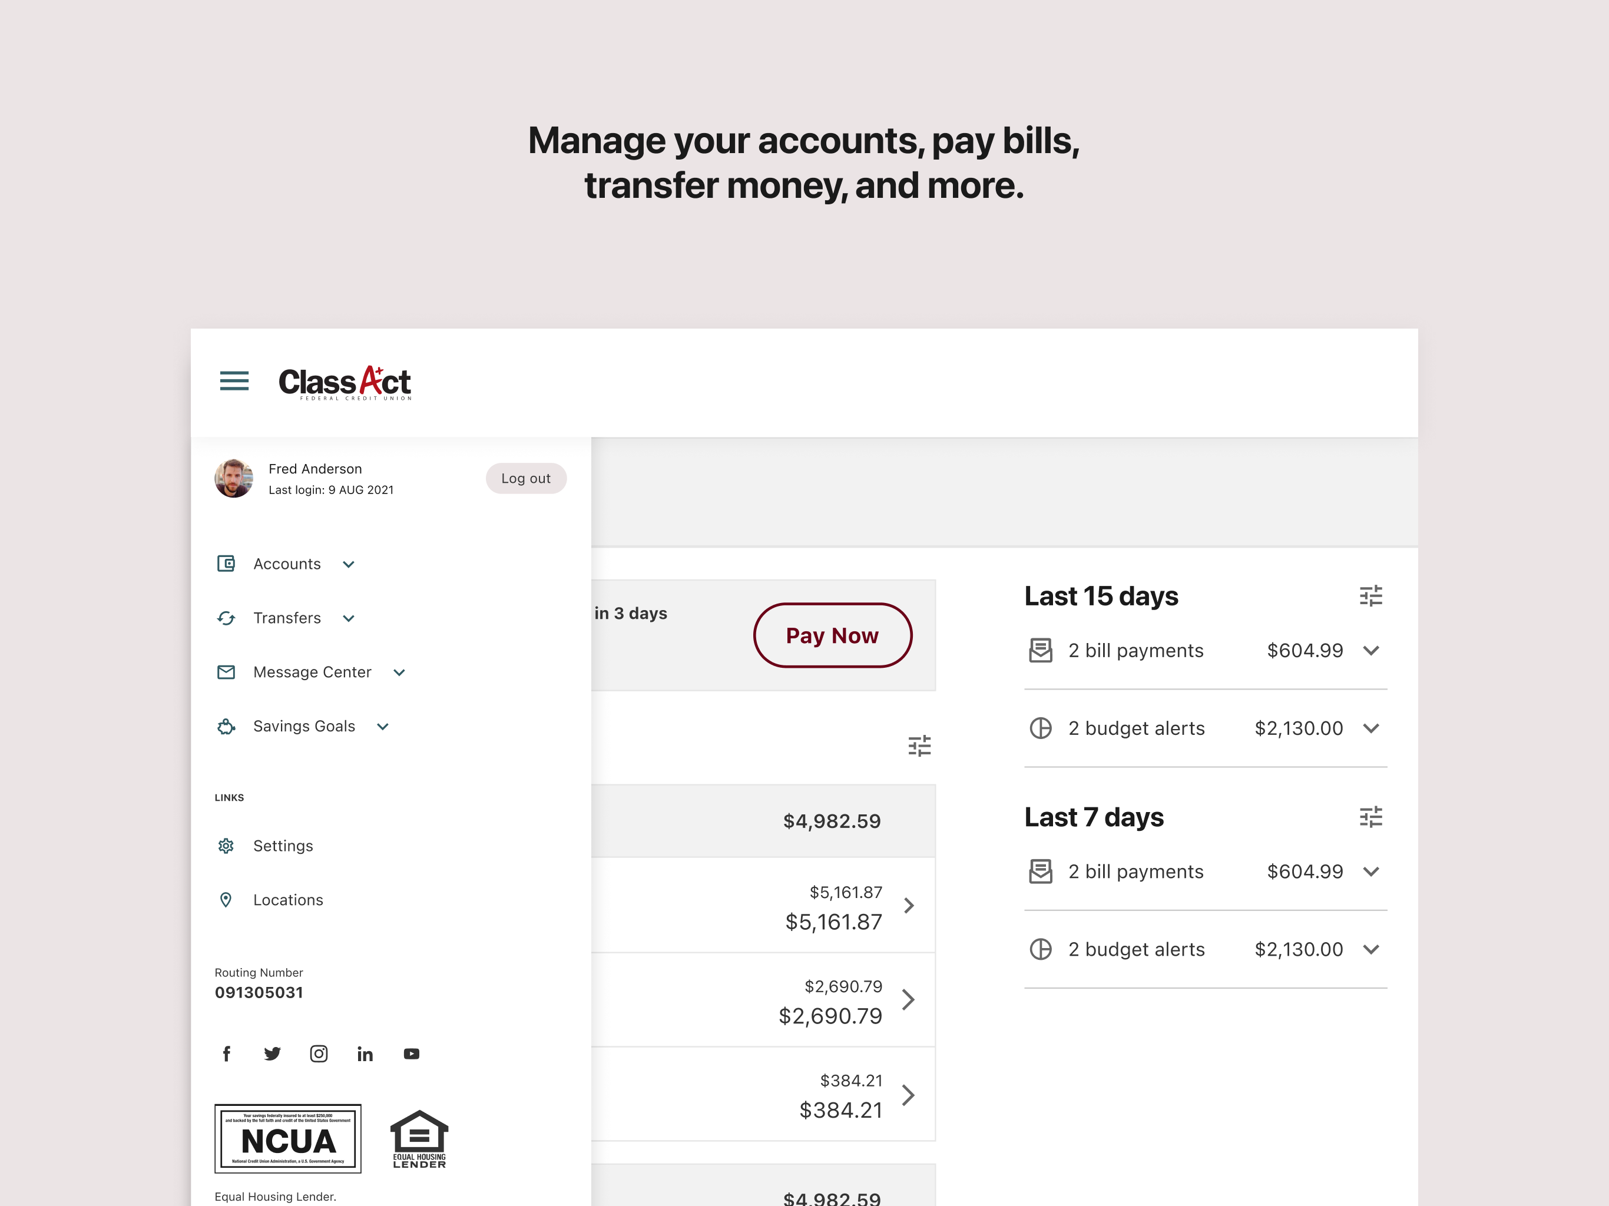Click the Locations pin icon
1609x1206 pixels.
pyautogui.click(x=226, y=900)
